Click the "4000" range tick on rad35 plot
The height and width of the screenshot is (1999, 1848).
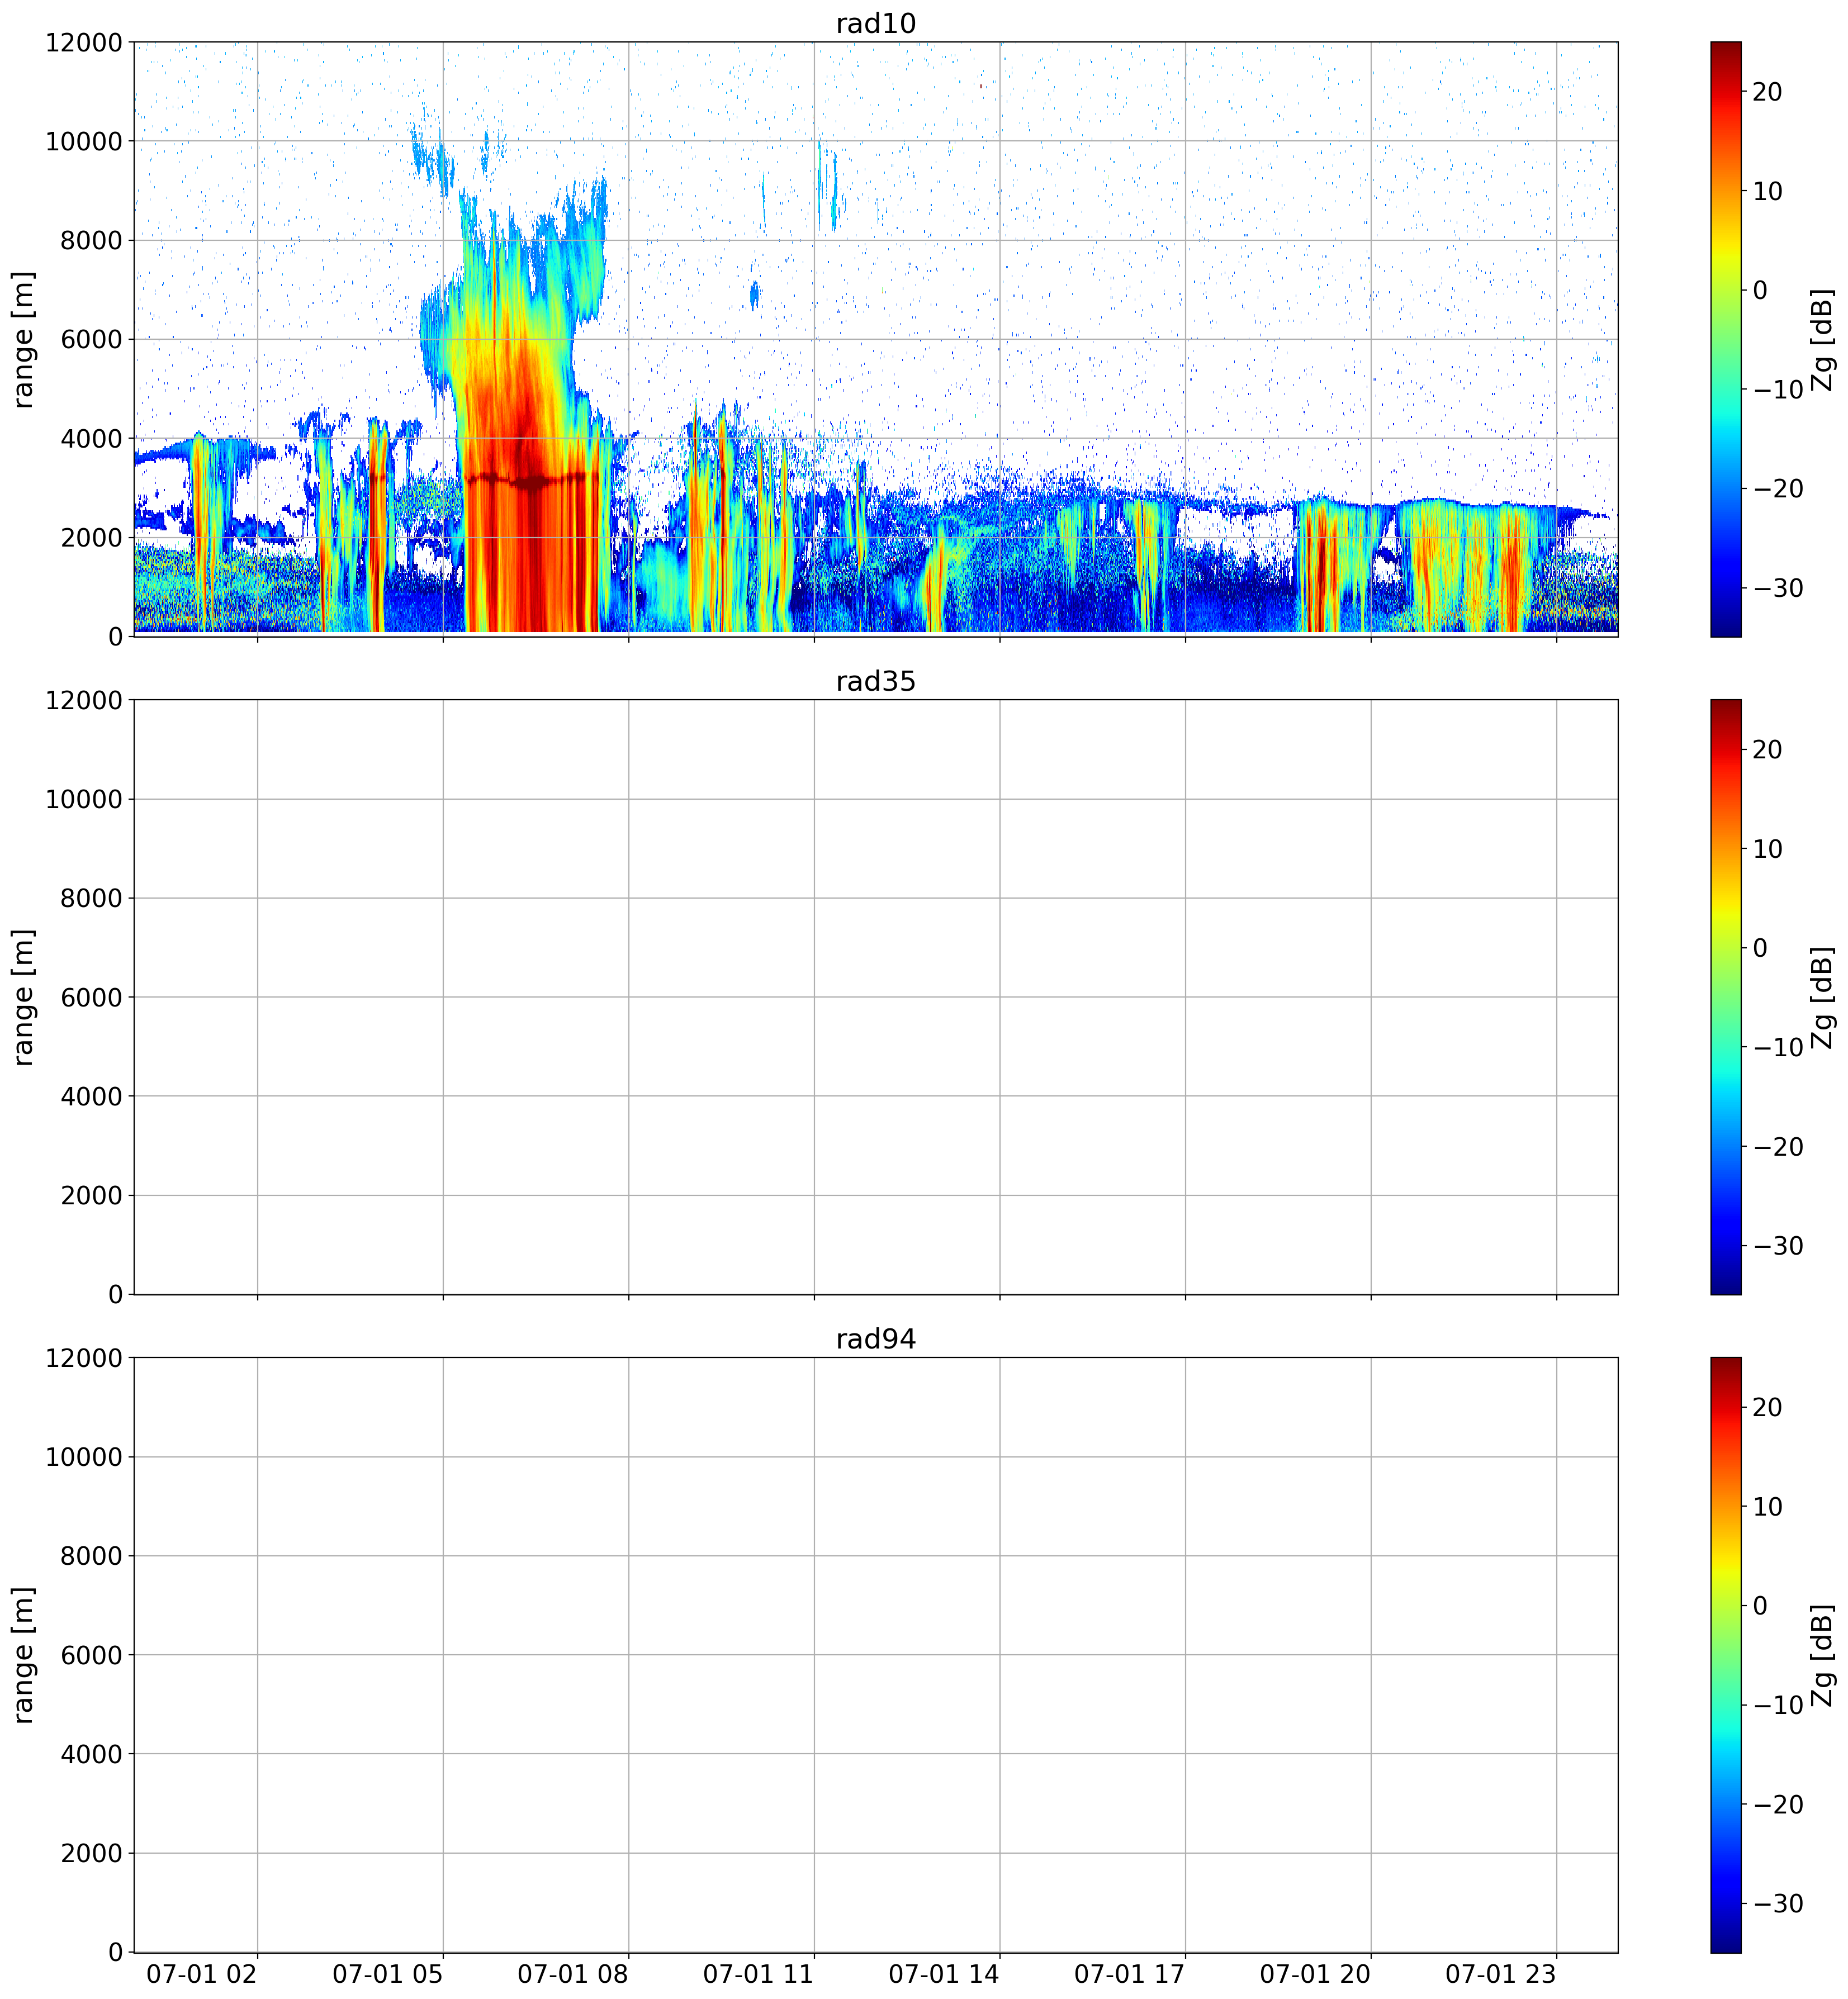click(x=92, y=1096)
